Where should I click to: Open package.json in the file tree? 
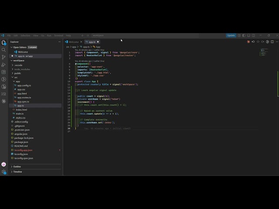click(21, 142)
